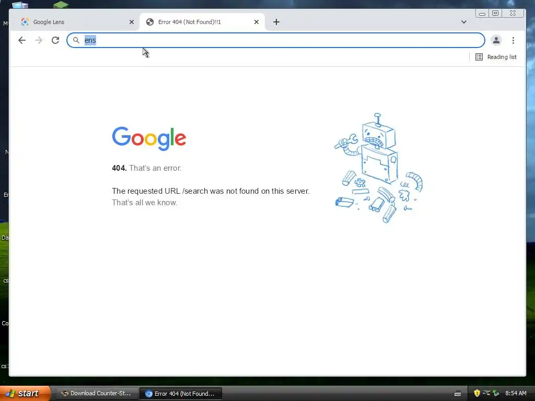Select the Error 404 (Not Found) tab
This screenshot has height=401, width=535.
202,22
